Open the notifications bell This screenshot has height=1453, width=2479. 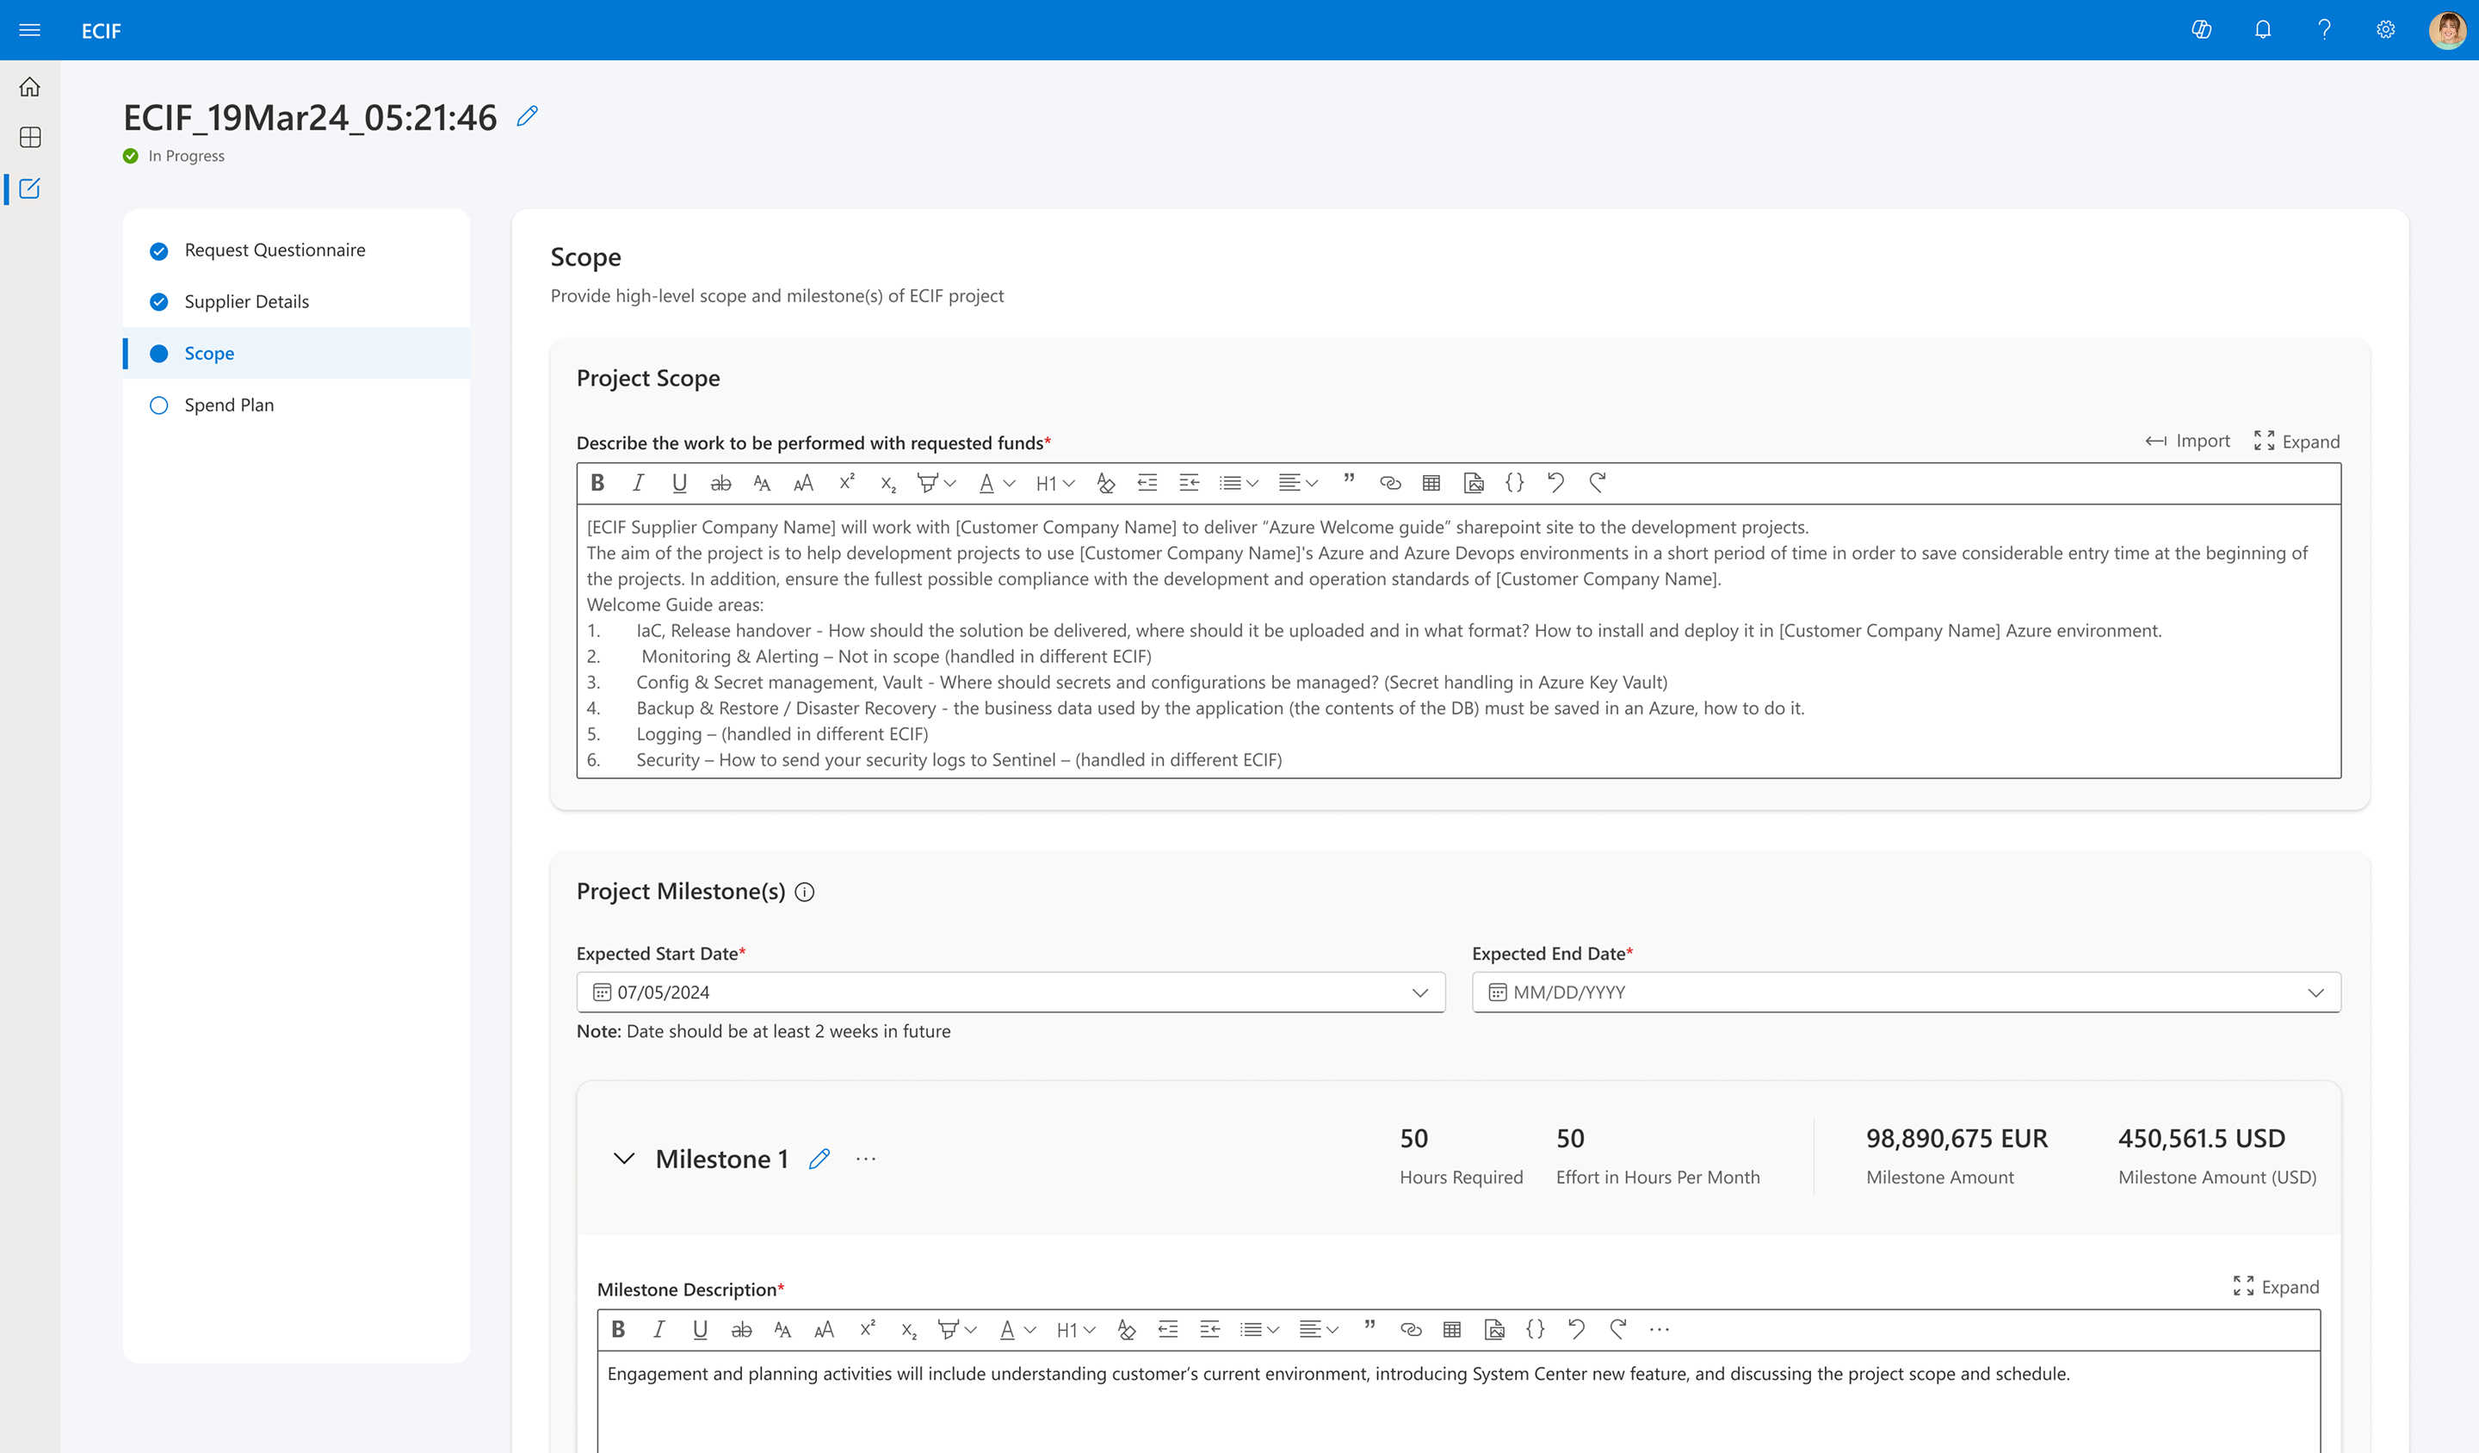[x=2263, y=29]
